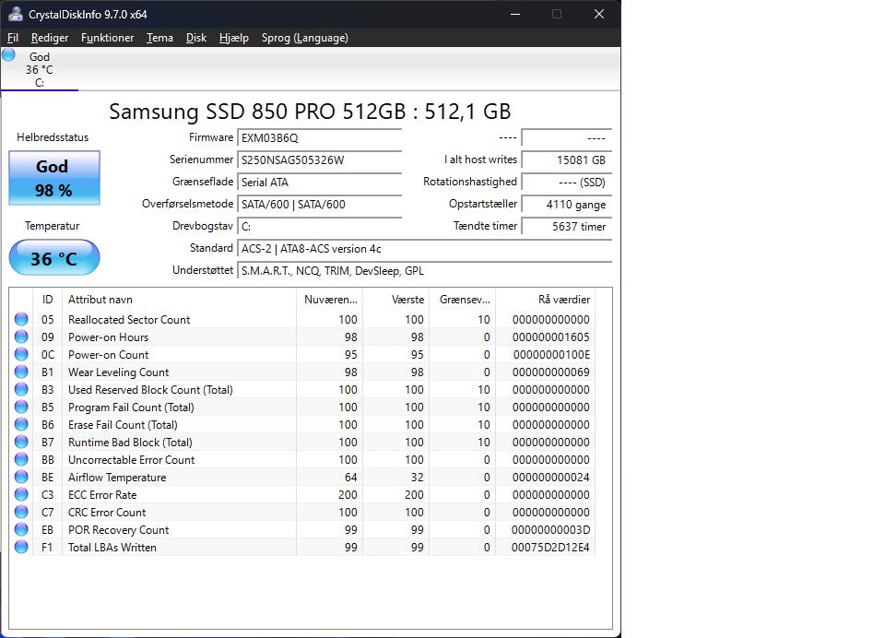Click status orb beside Reallocated Sector Count

(x=21, y=320)
